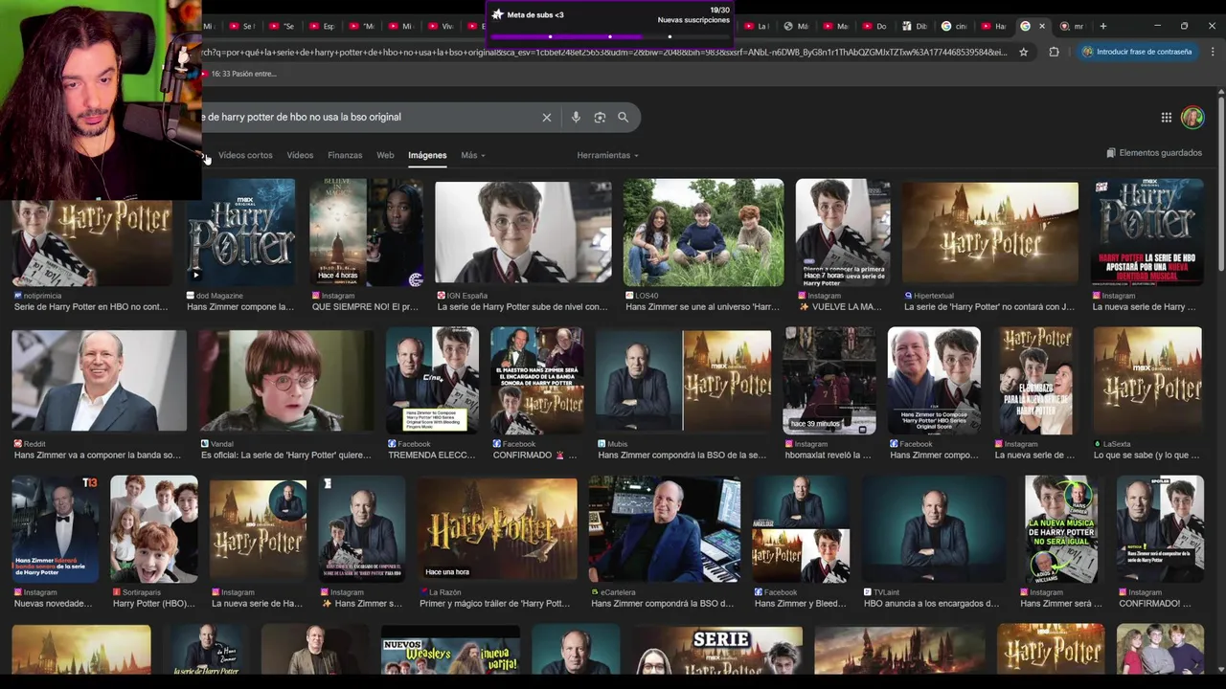Click the LaSexta favicon beside its source name

tap(1098, 444)
